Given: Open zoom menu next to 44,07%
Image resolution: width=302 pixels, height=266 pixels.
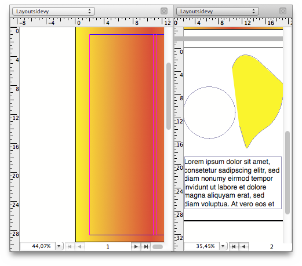Looking at the screenshot, I should 59,246.
